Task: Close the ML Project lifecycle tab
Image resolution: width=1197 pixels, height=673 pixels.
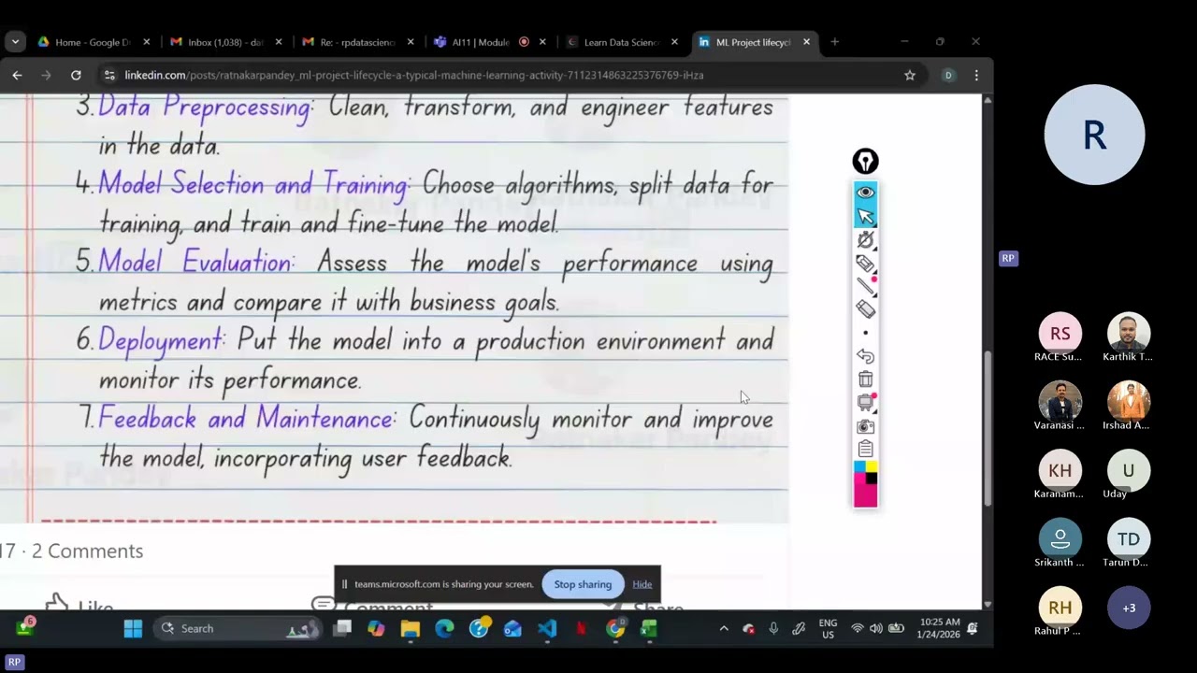Action: (806, 42)
